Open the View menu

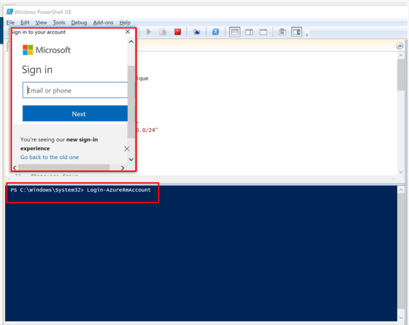point(41,23)
